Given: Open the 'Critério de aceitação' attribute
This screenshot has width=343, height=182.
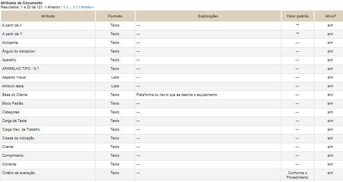Looking at the screenshot, I should tap(19, 173).
